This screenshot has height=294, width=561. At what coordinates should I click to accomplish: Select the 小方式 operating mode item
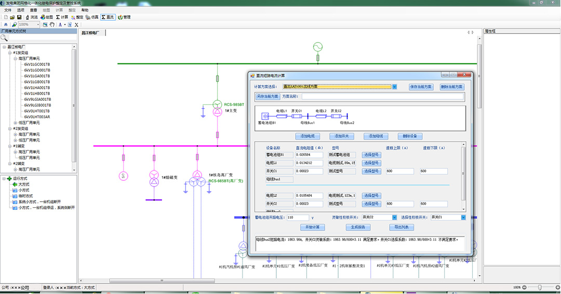click(x=23, y=190)
